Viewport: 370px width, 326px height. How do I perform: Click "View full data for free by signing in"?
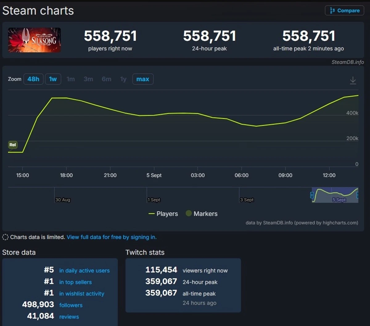point(112,237)
